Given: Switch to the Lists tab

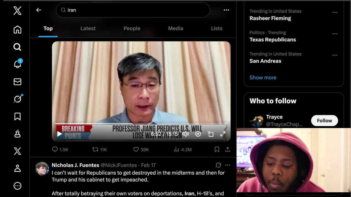Looking at the screenshot, I should pos(217,28).
